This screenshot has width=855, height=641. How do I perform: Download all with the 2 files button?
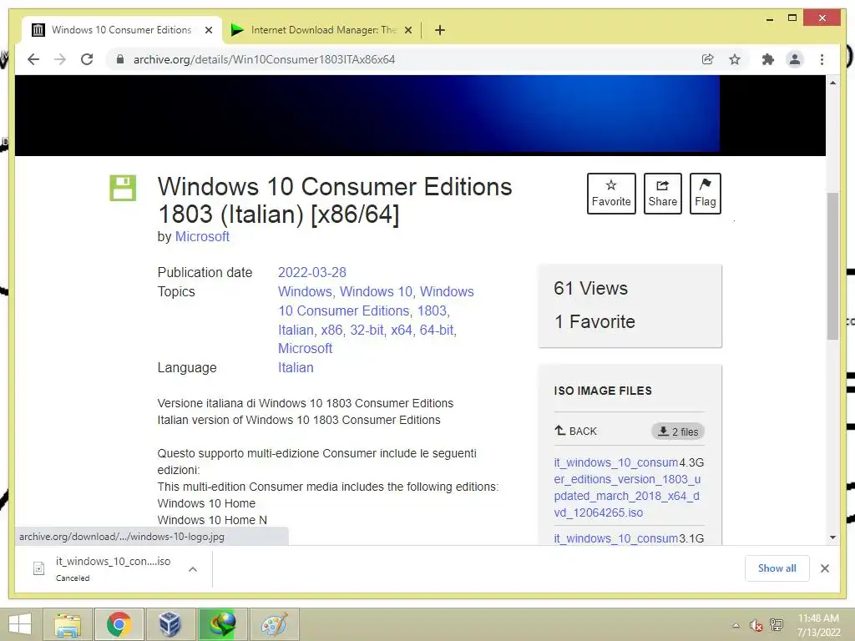[x=678, y=432]
